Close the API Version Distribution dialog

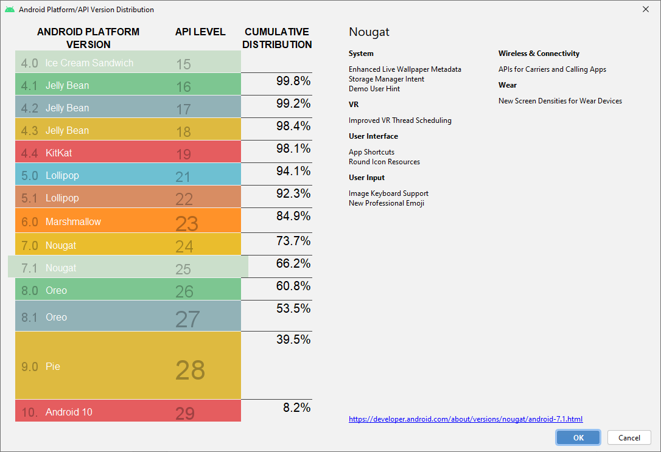pyautogui.click(x=646, y=10)
